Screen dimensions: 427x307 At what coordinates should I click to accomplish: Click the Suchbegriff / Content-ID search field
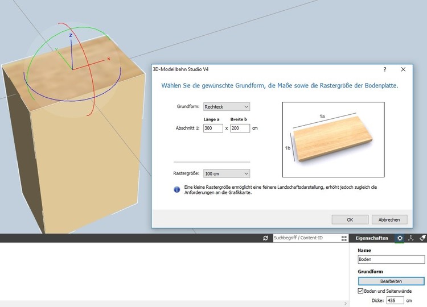[x=306, y=238]
